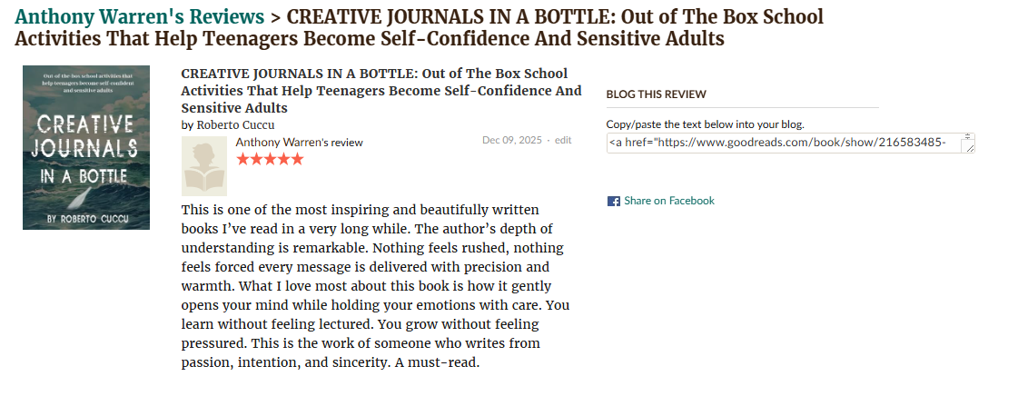Click the review body text paragraph
1018x406 pixels.
[x=376, y=285]
